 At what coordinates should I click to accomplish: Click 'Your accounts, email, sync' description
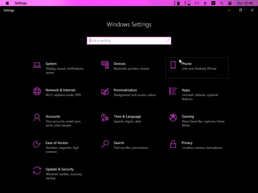click(63, 123)
